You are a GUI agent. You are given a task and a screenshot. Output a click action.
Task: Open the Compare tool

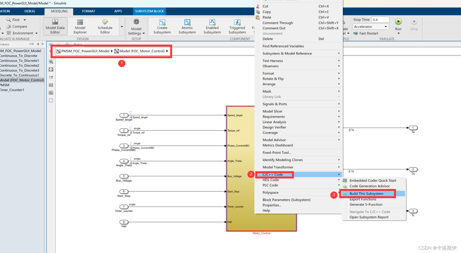[17, 26]
